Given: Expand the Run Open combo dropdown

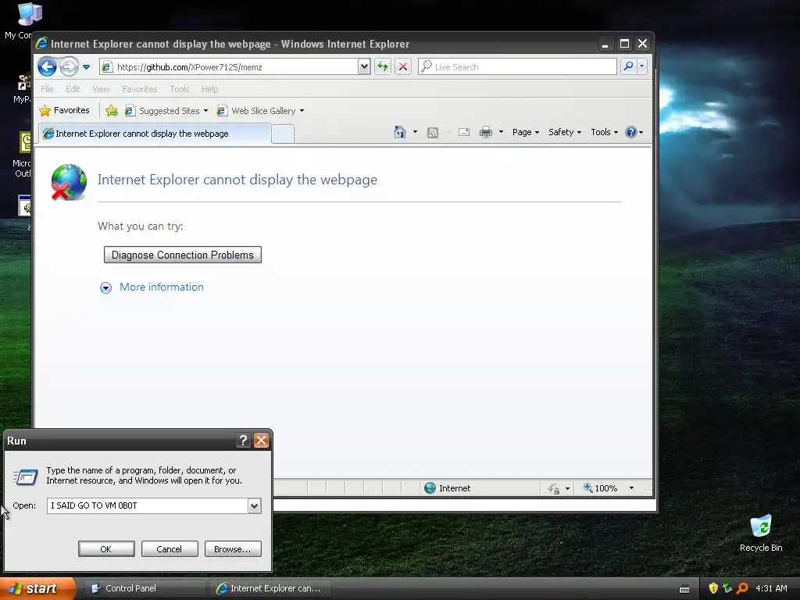Looking at the screenshot, I should click(x=254, y=505).
